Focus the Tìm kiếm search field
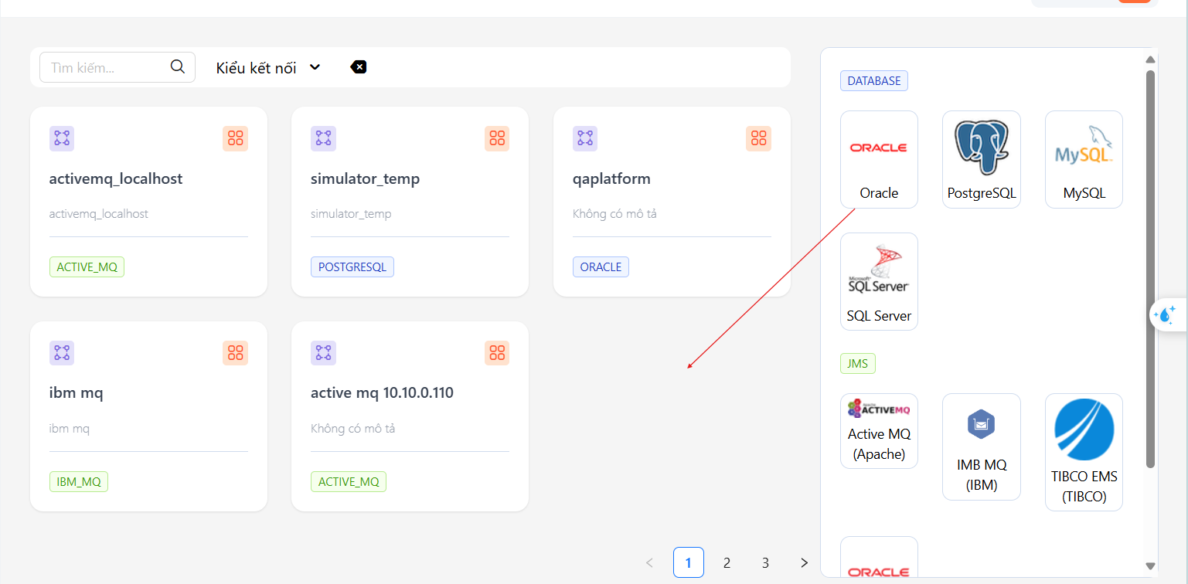This screenshot has height=584, width=1188. [x=117, y=67]
